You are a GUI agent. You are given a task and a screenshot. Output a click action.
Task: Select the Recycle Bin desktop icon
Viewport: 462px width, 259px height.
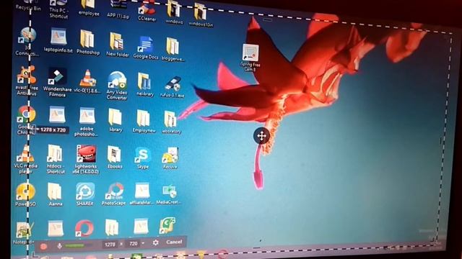[28, 6]
